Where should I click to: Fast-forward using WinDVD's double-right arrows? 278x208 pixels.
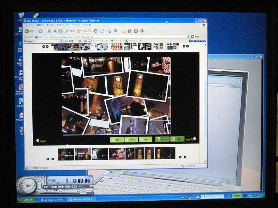pyautogui.click(x=56, y=191)
